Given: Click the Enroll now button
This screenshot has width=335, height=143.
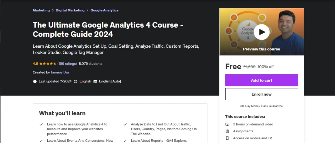Looking at the screenshot, I should click(x=261, y=94).
